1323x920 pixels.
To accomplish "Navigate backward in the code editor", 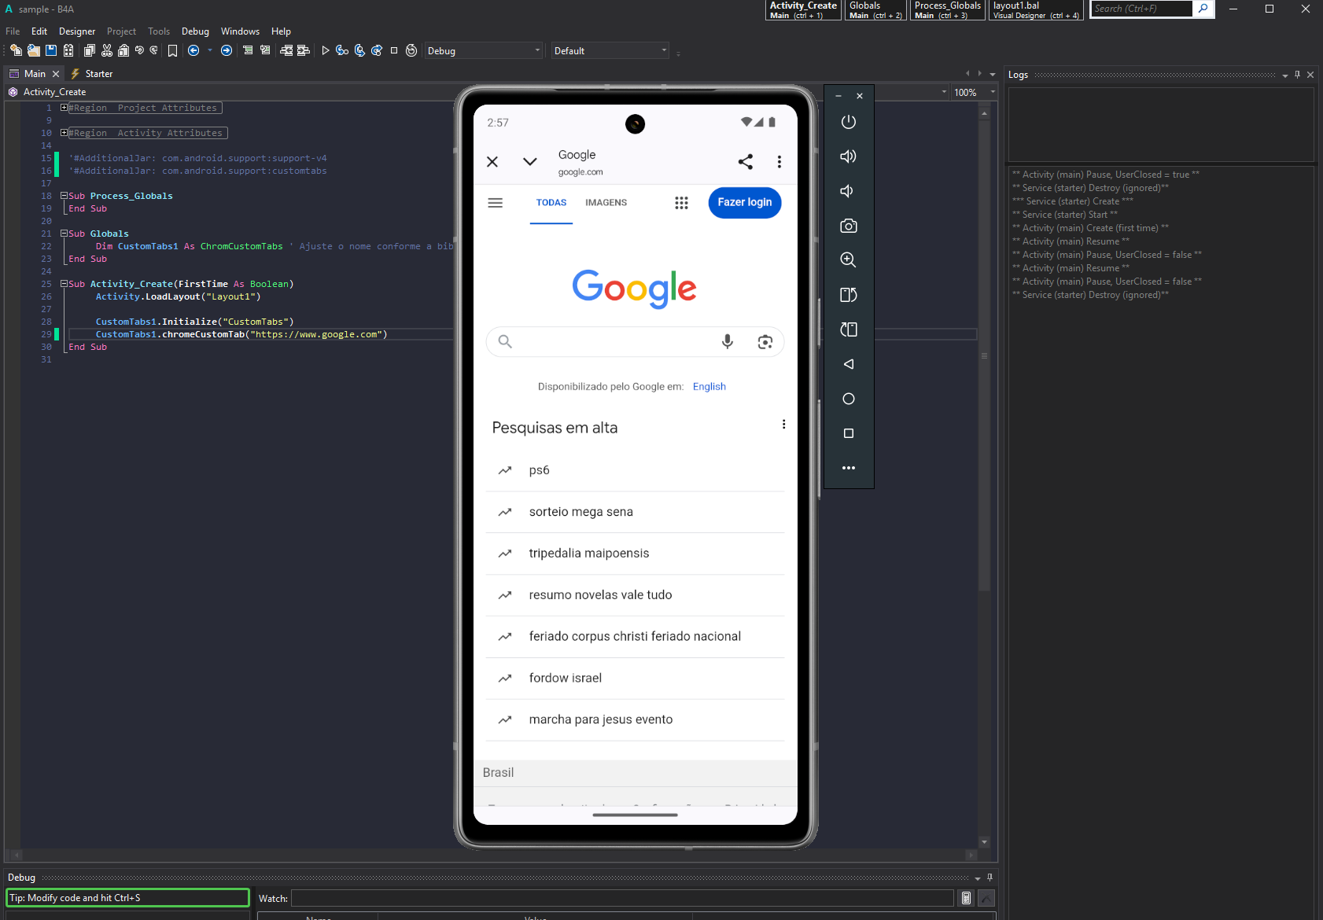I will click(193, 50).
